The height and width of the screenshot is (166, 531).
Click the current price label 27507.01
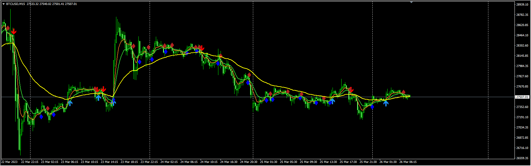pos(522,97)
